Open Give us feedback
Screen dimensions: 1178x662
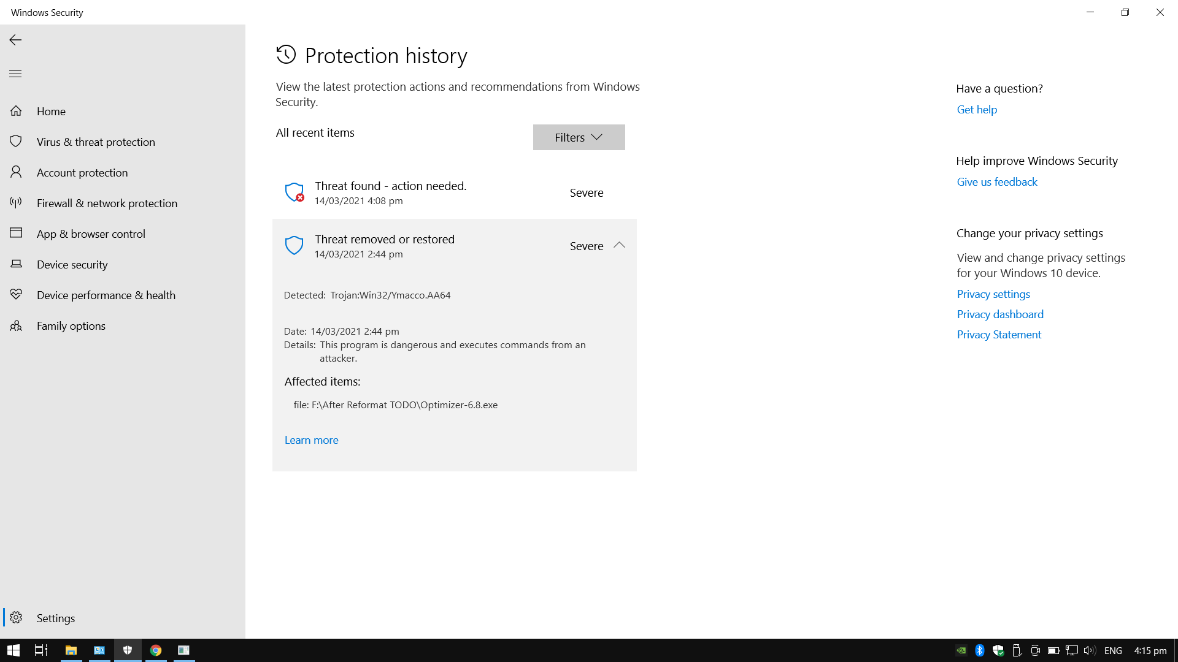click(x=996, y=181)
